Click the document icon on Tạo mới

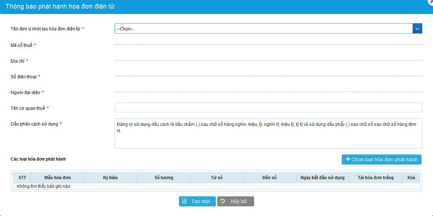(185, 201)
